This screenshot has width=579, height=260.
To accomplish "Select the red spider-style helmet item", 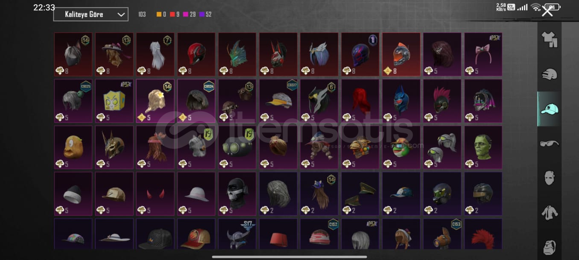I will click(196, 54).
